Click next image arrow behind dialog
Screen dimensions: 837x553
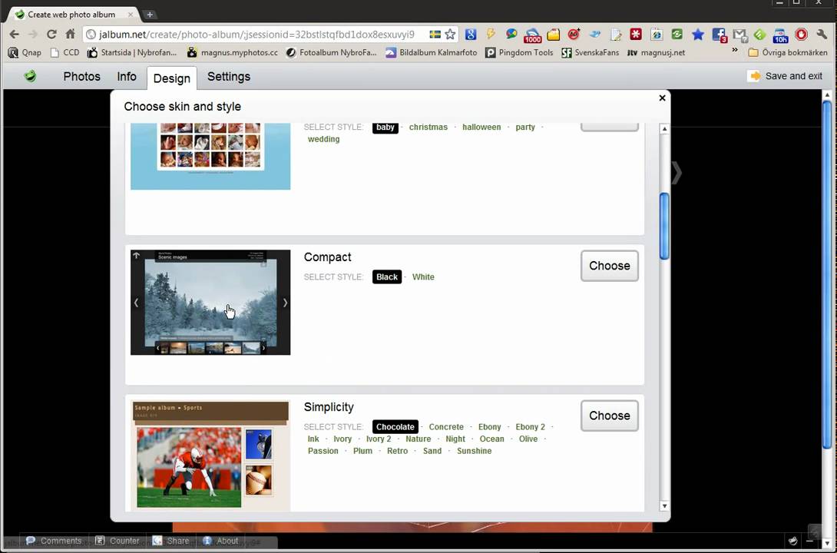click(677, 172)
